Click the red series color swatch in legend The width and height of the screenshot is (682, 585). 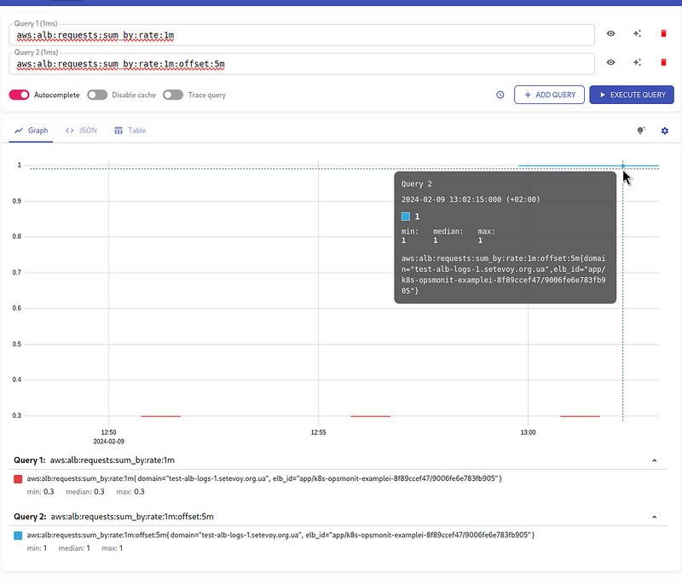pos(19,479)
